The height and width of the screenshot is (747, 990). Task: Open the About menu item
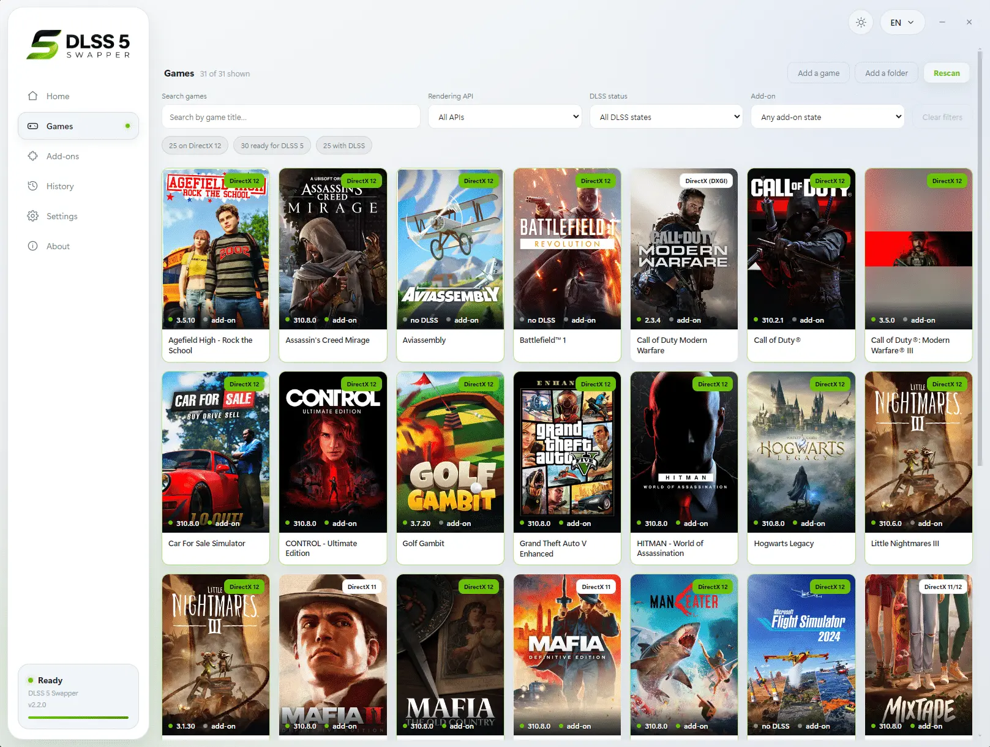coord(78,246)
